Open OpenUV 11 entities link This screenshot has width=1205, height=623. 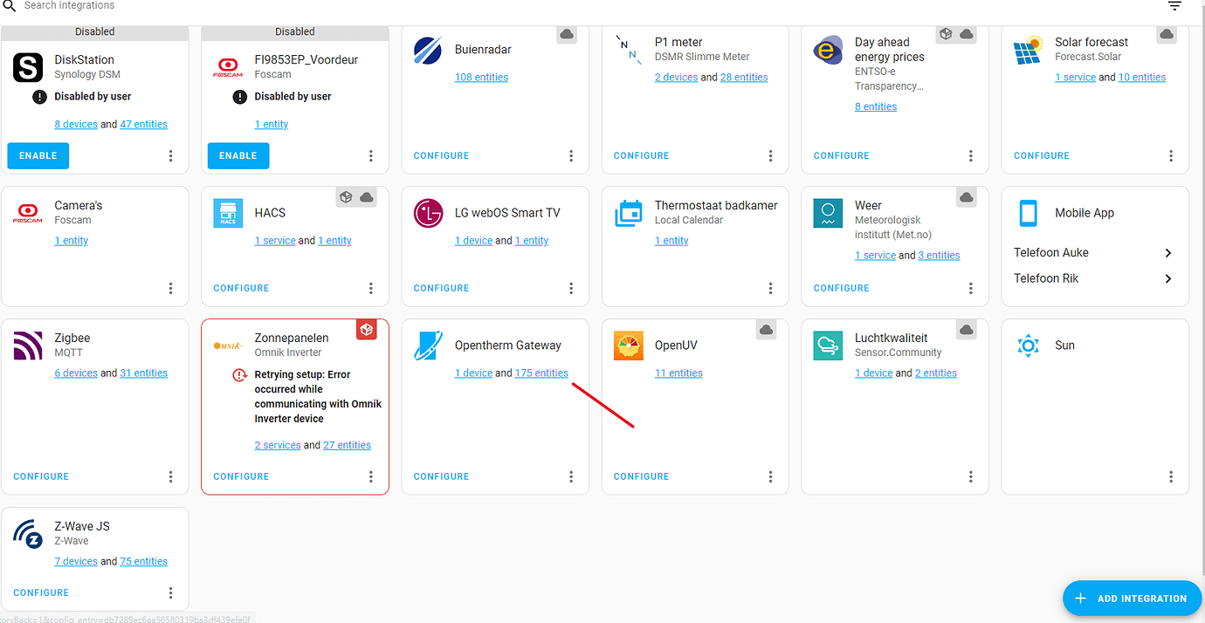tap(678, 373)
